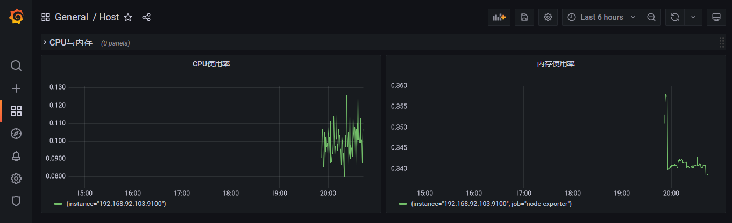The height and width of the screenshot is (223, 732).
Task: Open the Search dashboards icon in sidebar
Action: coord(16,65)
